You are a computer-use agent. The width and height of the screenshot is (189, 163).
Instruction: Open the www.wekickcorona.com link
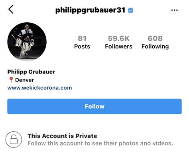[x=39, y=88]
